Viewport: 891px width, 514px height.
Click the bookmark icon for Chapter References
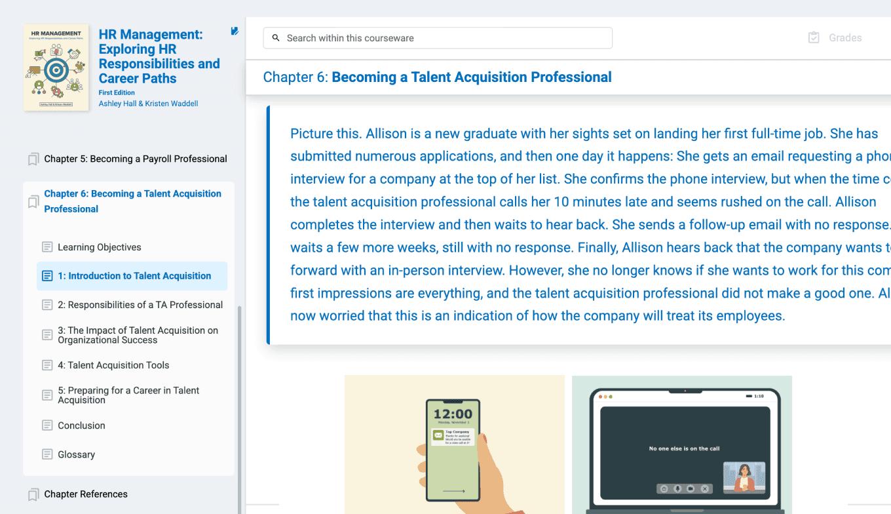click(x=33, y=494)
